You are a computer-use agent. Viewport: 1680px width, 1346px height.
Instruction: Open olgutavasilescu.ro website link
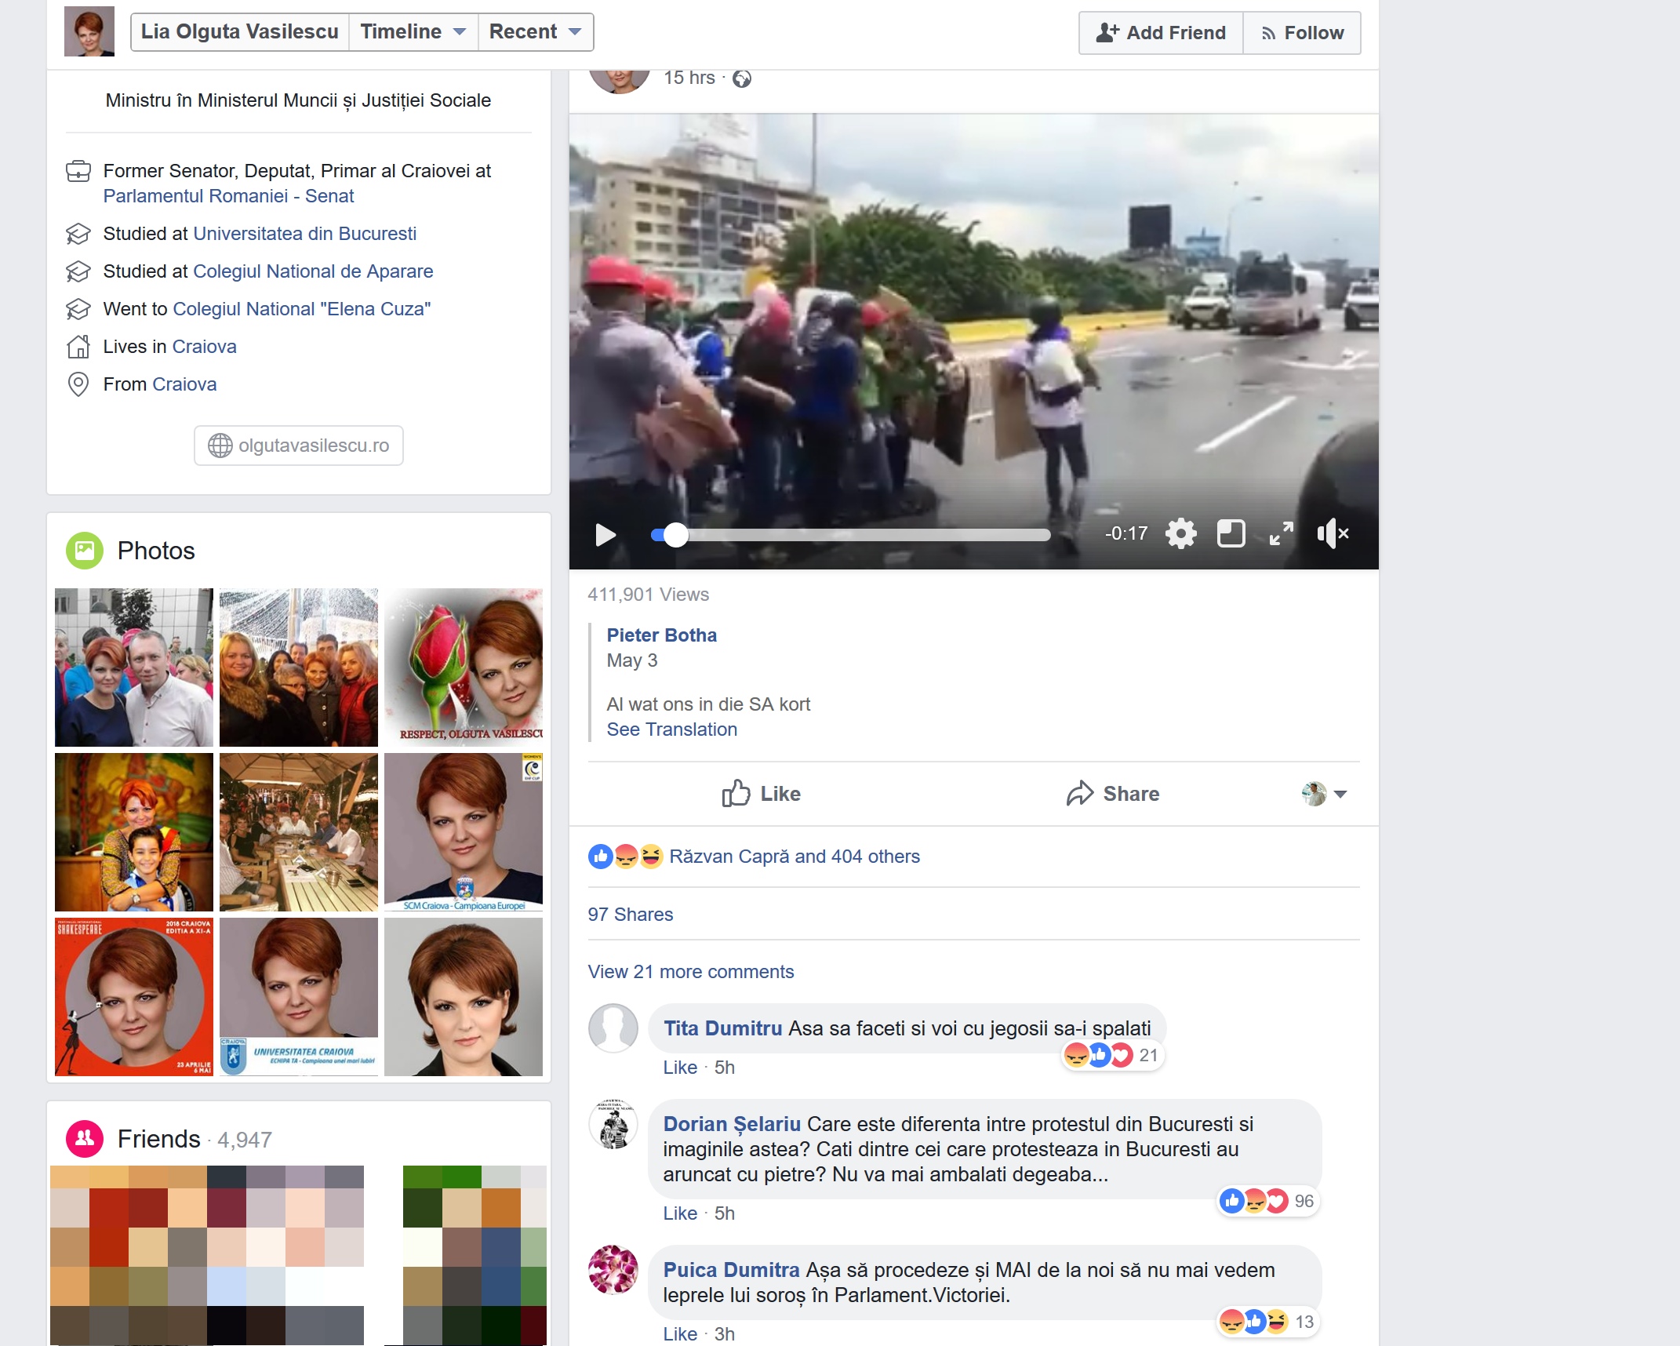click(299, 446)
